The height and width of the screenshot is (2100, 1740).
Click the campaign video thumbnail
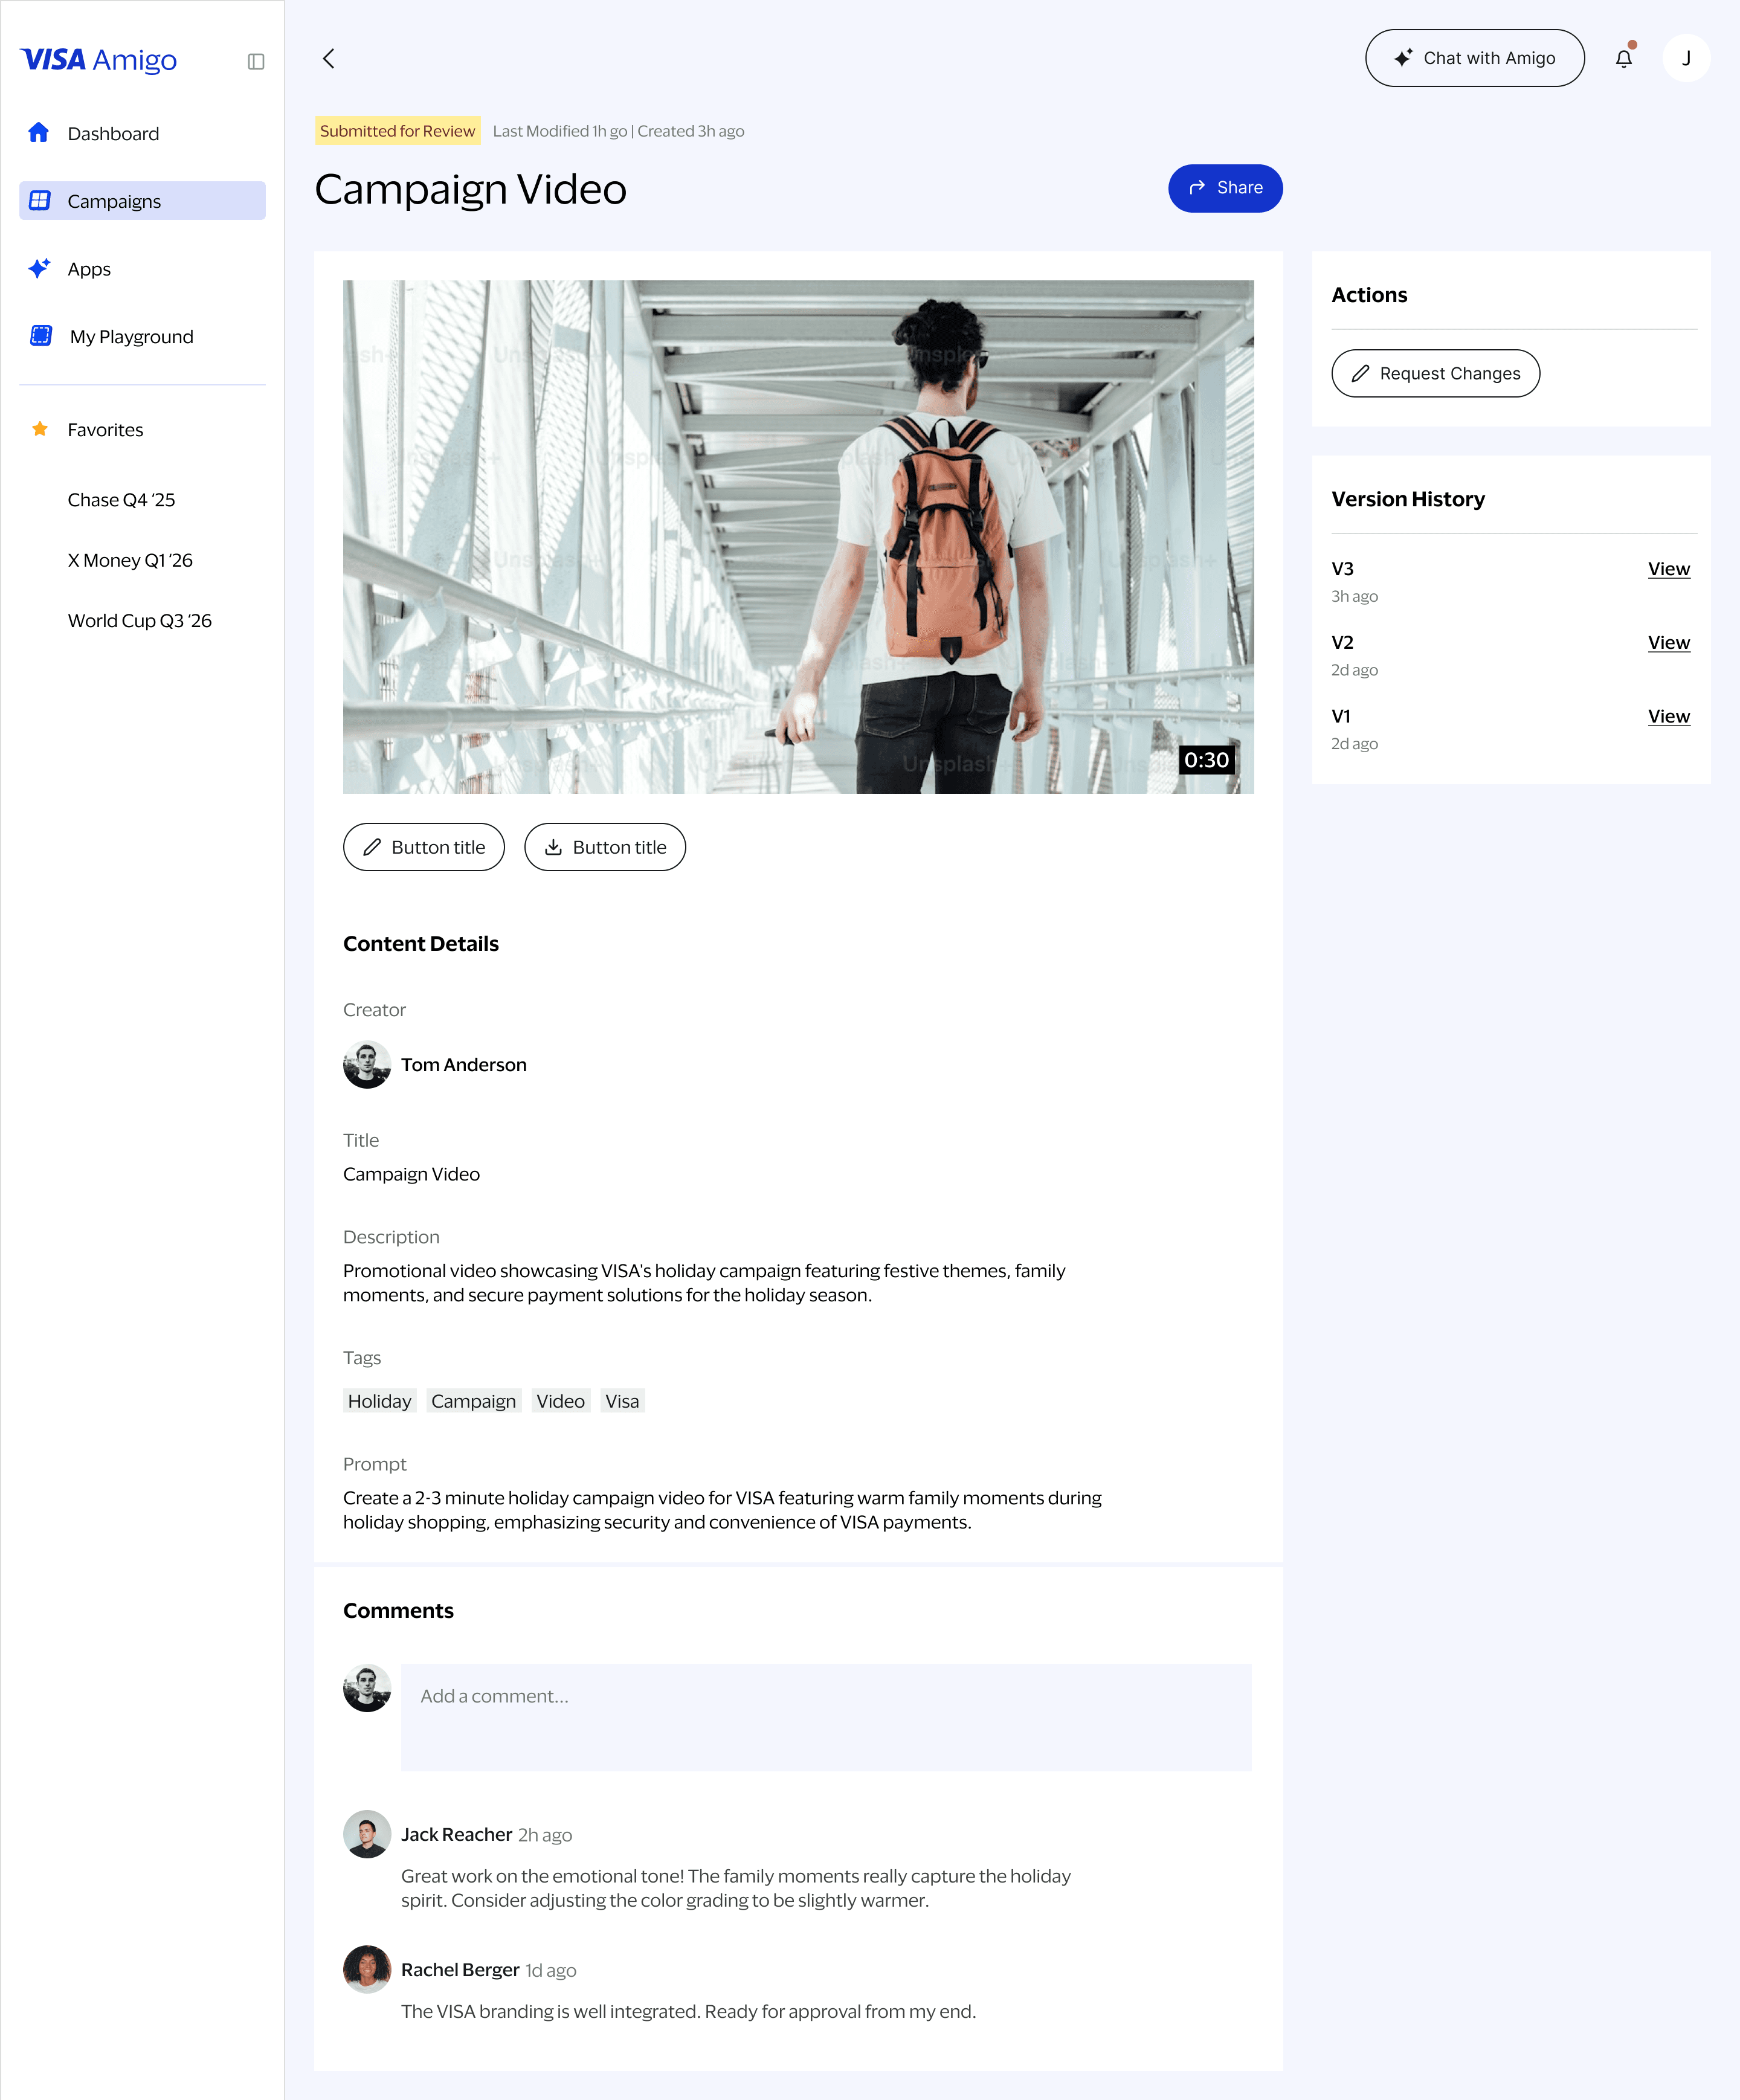click(798, 537)
